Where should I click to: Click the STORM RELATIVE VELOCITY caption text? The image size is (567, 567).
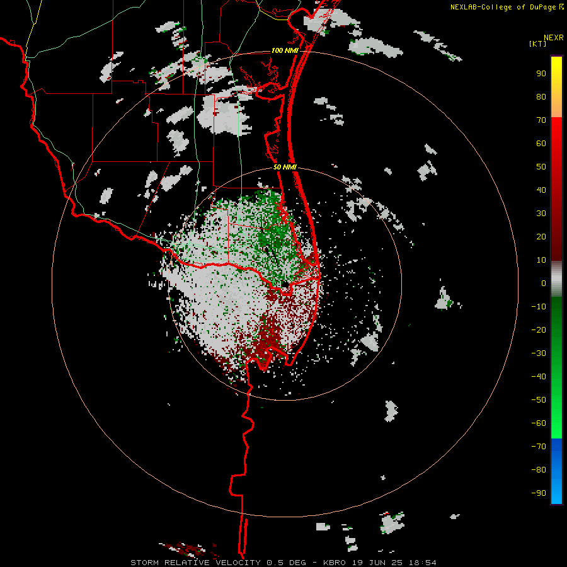pos(195,563)
